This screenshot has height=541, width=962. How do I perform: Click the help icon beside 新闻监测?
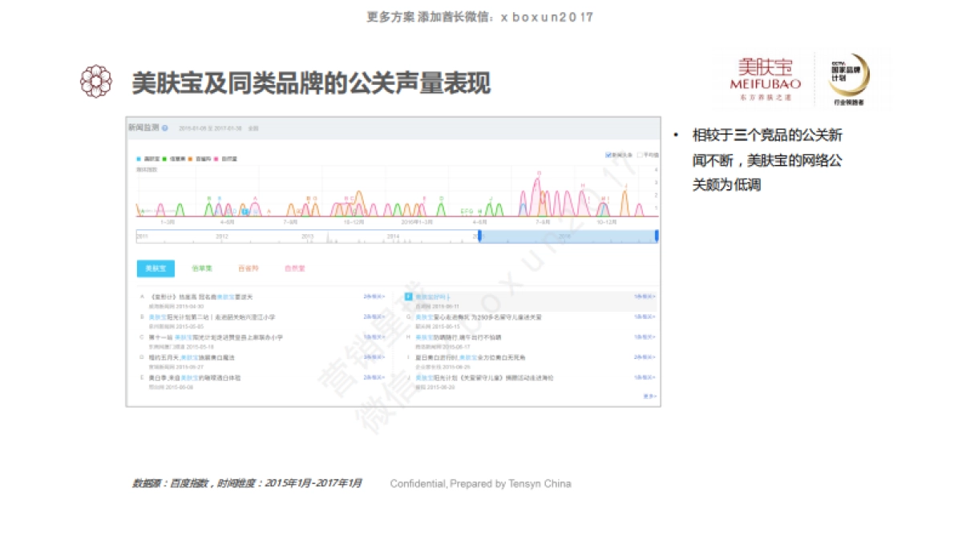tap(165, 127)
